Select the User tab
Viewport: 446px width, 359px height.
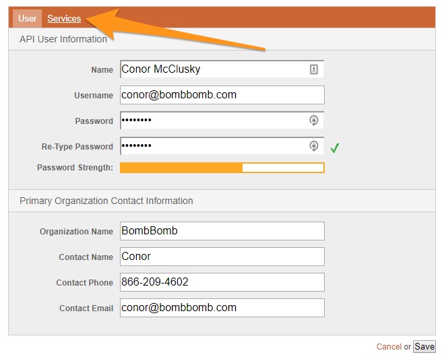click(28, 18)
